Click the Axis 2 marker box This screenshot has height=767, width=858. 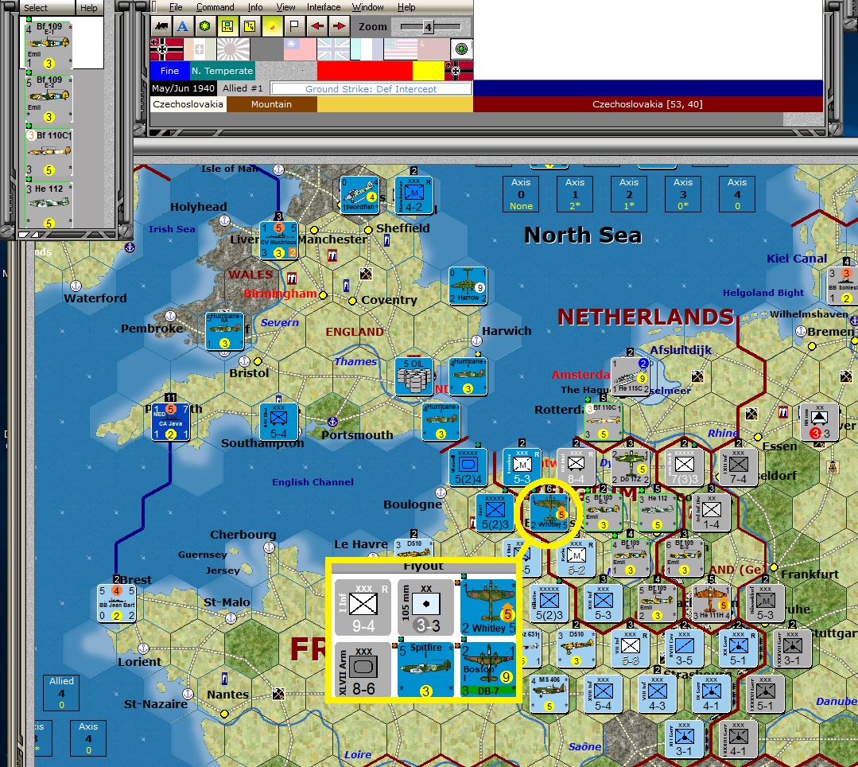tap(629, 194)
